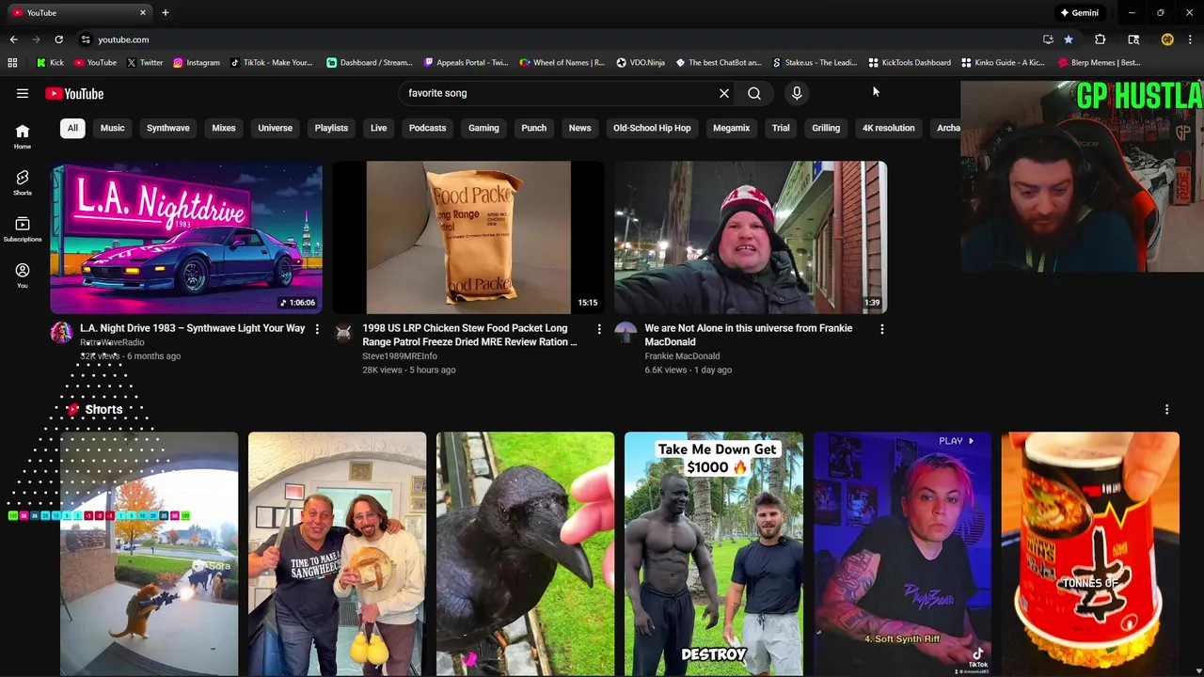Image resolution: width=1204 pixels, height=677 pixels.
Task: Select the Music filter chip
Action: click(113, 128)
